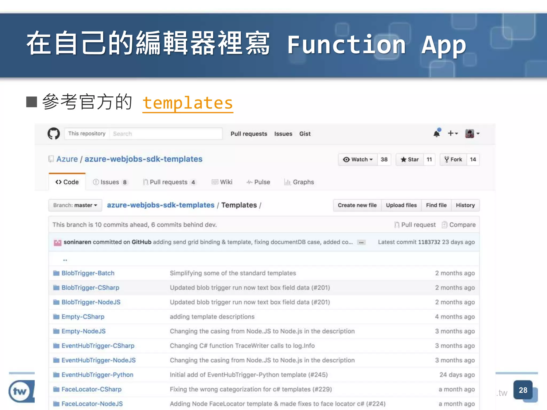The image size is (547, 410).
Task: Open Issues in top navigation
Action: (283, 134)
